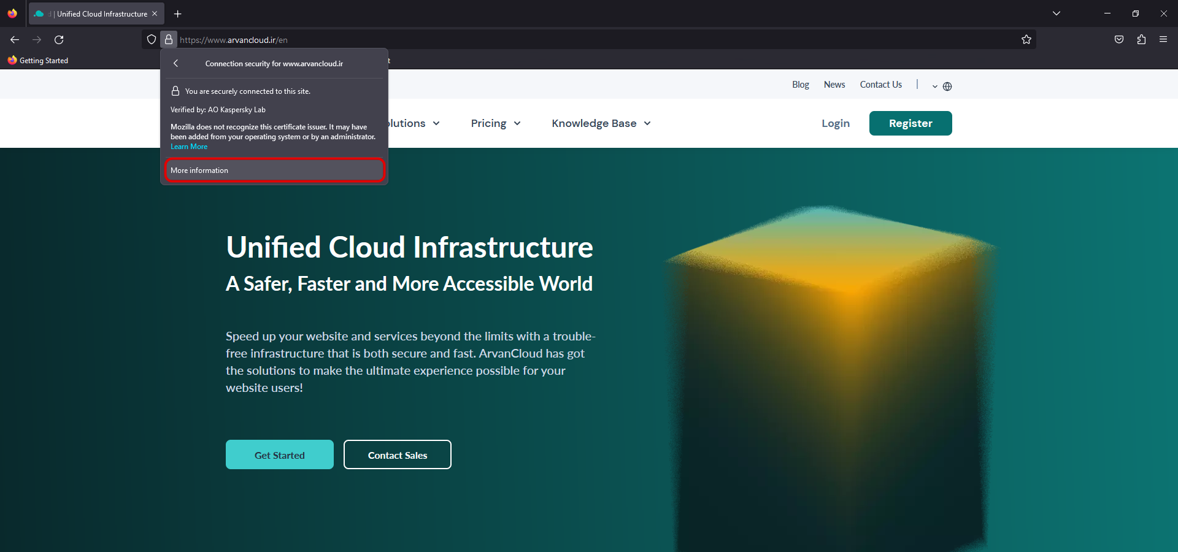This screenshot has height=552, width=1178.
Task: Expand the Knowledge Base dropdown
Action: pos(601,124)
